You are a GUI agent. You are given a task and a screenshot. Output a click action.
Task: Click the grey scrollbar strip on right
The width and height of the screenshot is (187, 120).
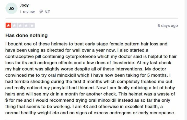pyautogui.click(x=186, y=60)
